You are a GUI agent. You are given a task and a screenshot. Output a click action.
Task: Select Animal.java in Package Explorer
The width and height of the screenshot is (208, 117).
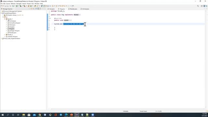click(12, 21)
